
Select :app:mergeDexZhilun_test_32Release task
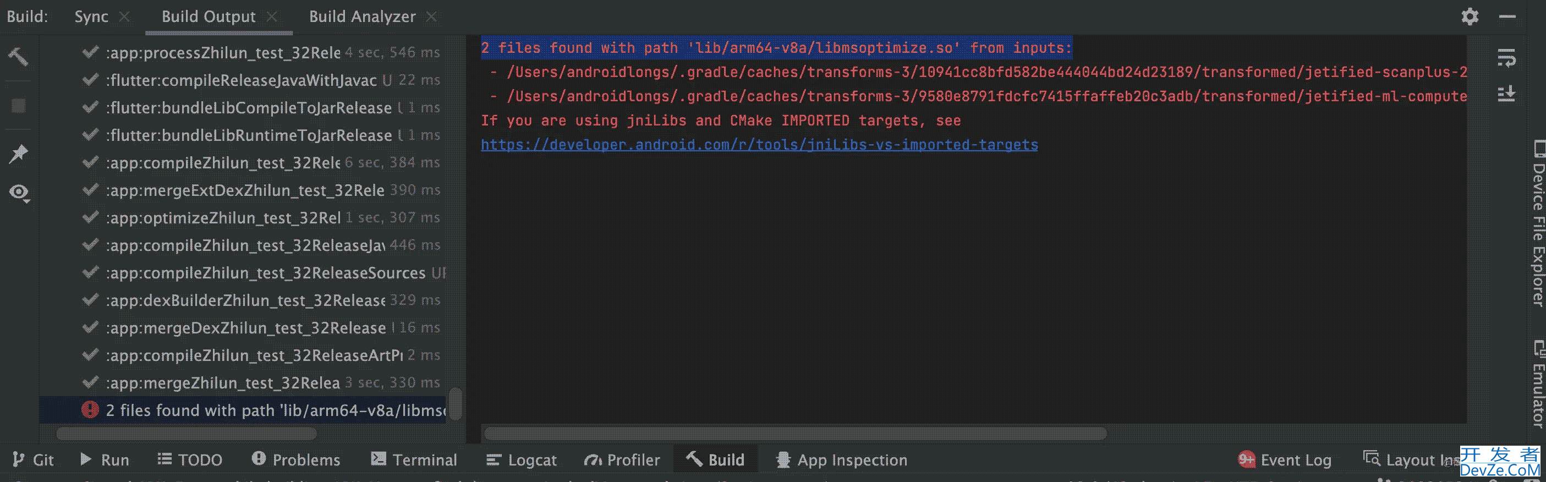click(x=243, y=328)
